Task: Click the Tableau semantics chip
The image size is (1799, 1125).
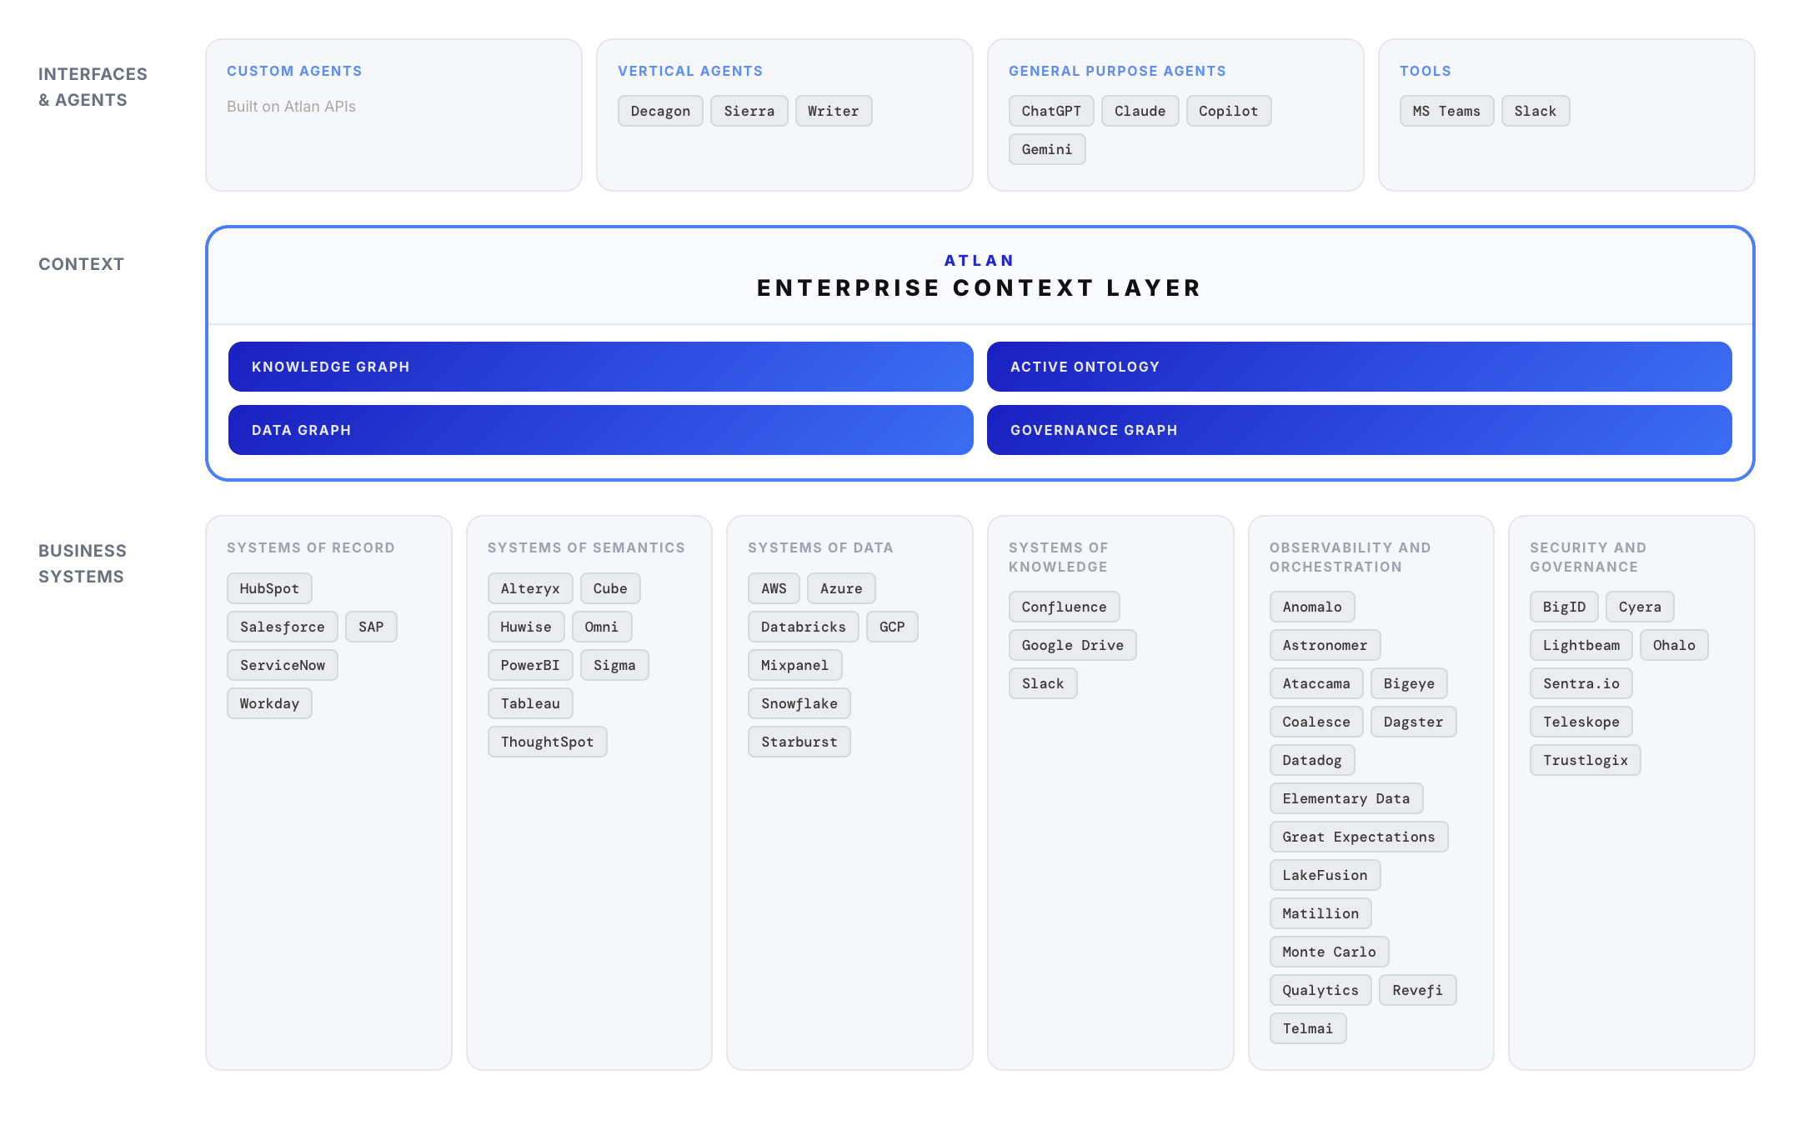Action: click(529, 702)
